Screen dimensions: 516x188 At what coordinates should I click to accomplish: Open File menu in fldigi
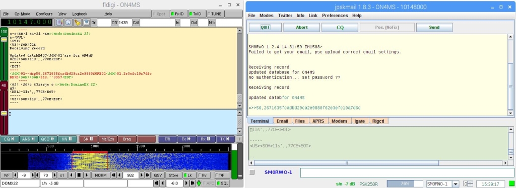6,14
